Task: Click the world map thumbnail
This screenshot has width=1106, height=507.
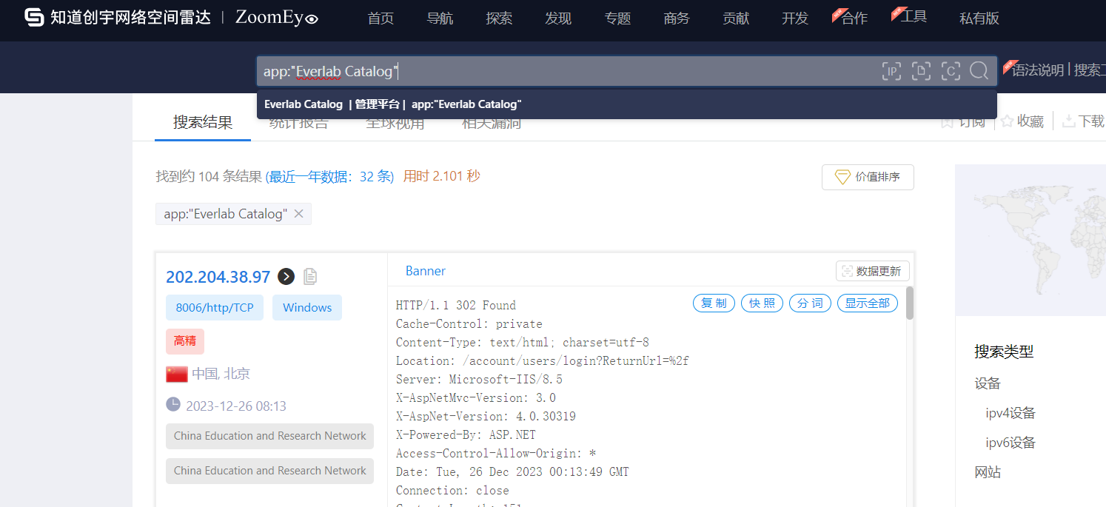Action: click(x=1030, y=241)
